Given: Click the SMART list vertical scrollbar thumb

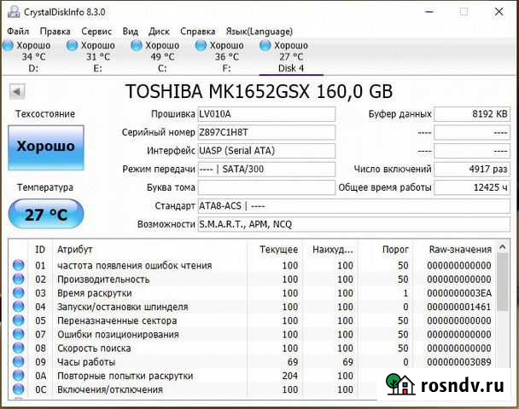Looking at the screenshot, I should pos(503,282).
